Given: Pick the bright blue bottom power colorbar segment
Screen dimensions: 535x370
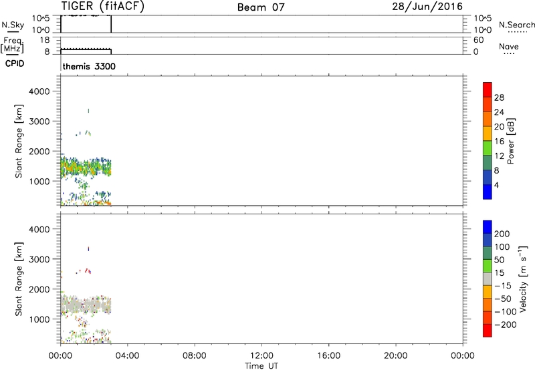Looking at the screenshot, I should (488, 192).
